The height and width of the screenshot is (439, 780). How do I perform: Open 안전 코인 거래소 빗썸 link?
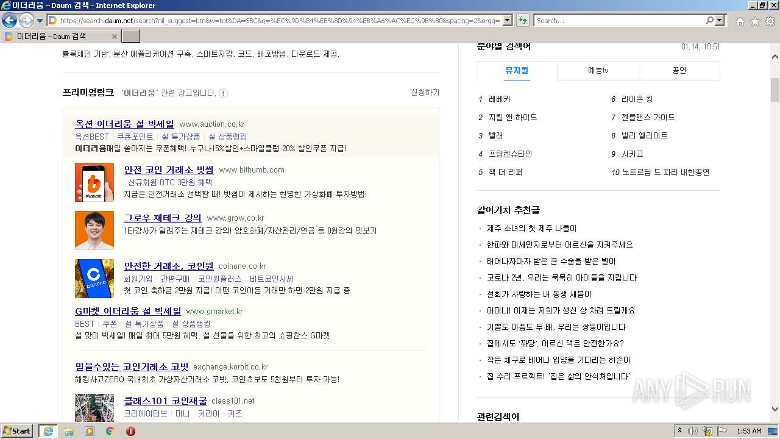[169, 170]
